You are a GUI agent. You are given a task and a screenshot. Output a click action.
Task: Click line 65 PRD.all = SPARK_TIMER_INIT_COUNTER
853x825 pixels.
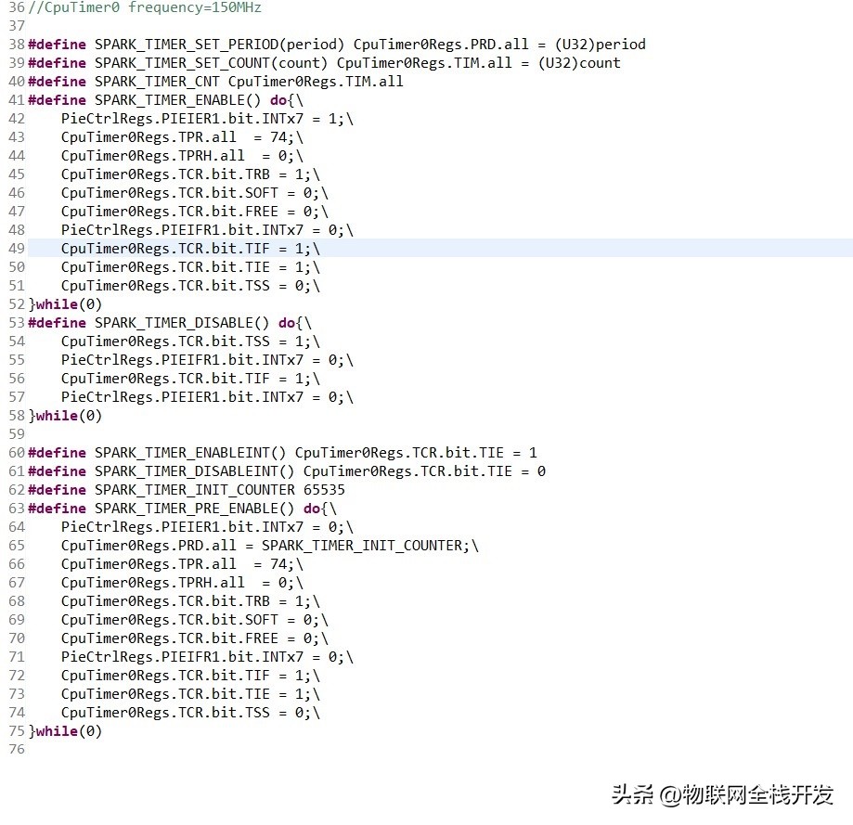pos(270,546)
